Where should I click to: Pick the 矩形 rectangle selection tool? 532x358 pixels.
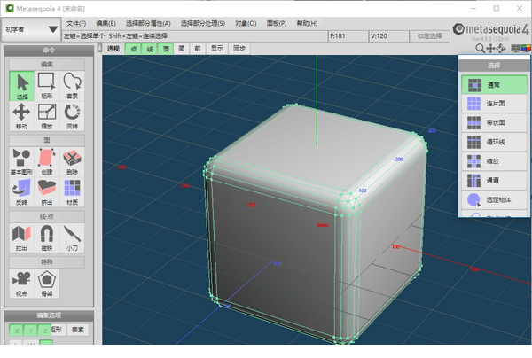click(47, 85)
